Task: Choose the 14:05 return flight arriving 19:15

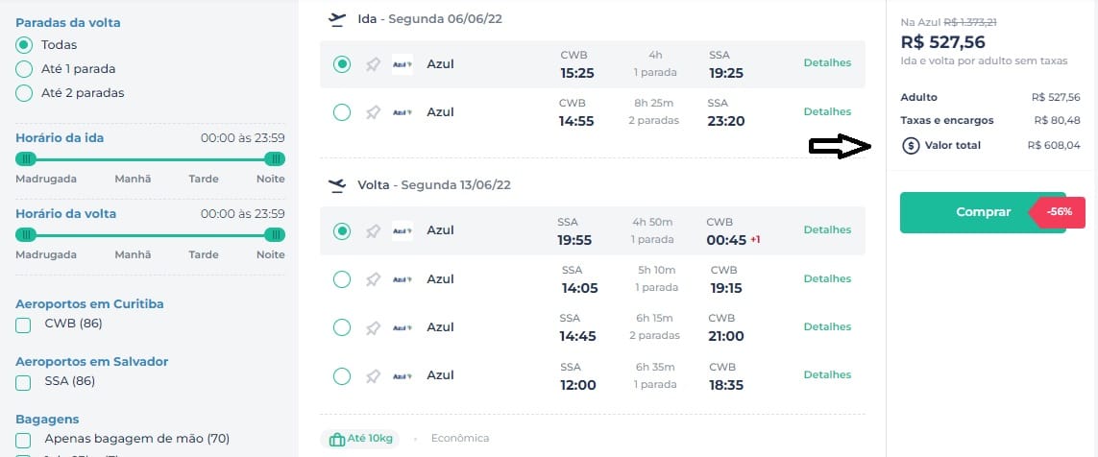Action: 342,279
